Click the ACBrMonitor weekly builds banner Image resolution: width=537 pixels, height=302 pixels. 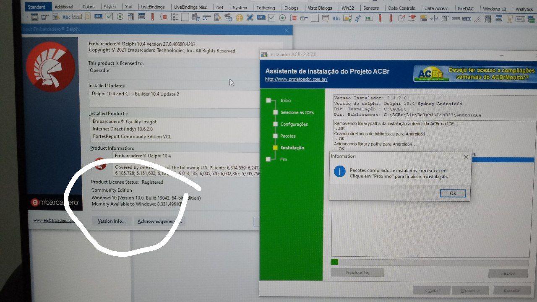point(474,74)
